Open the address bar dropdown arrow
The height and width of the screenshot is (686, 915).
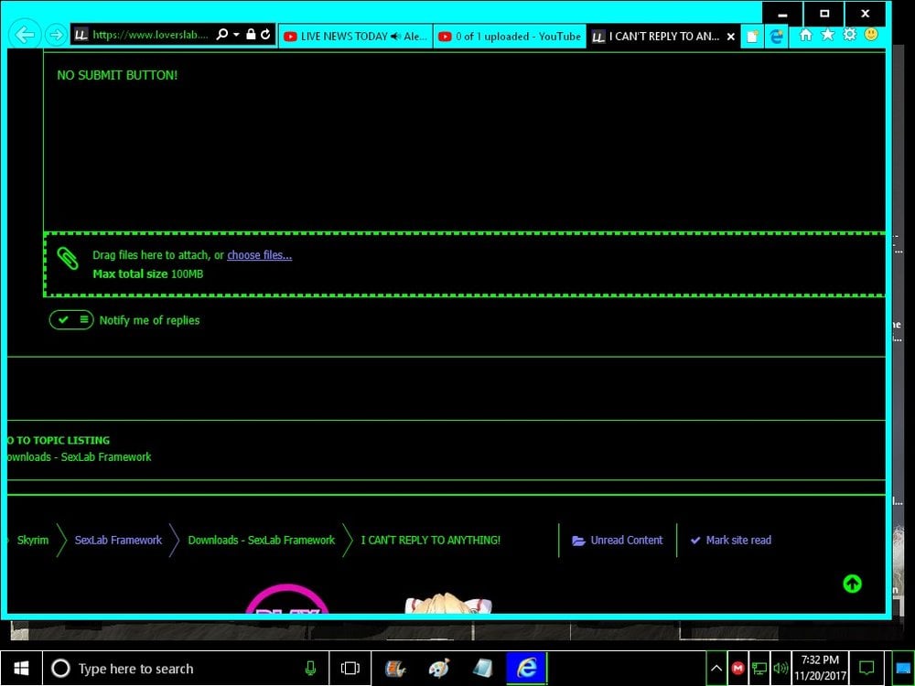[236, 35]
